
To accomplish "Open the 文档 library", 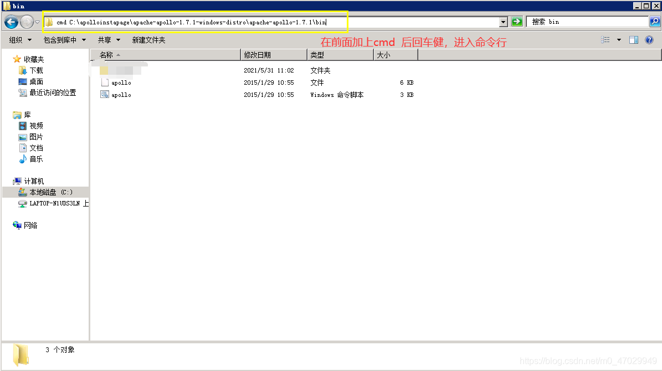I will 37,148.
